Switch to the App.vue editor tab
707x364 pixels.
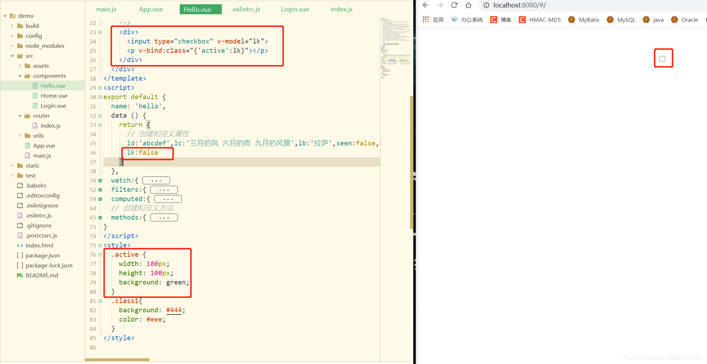151,9
